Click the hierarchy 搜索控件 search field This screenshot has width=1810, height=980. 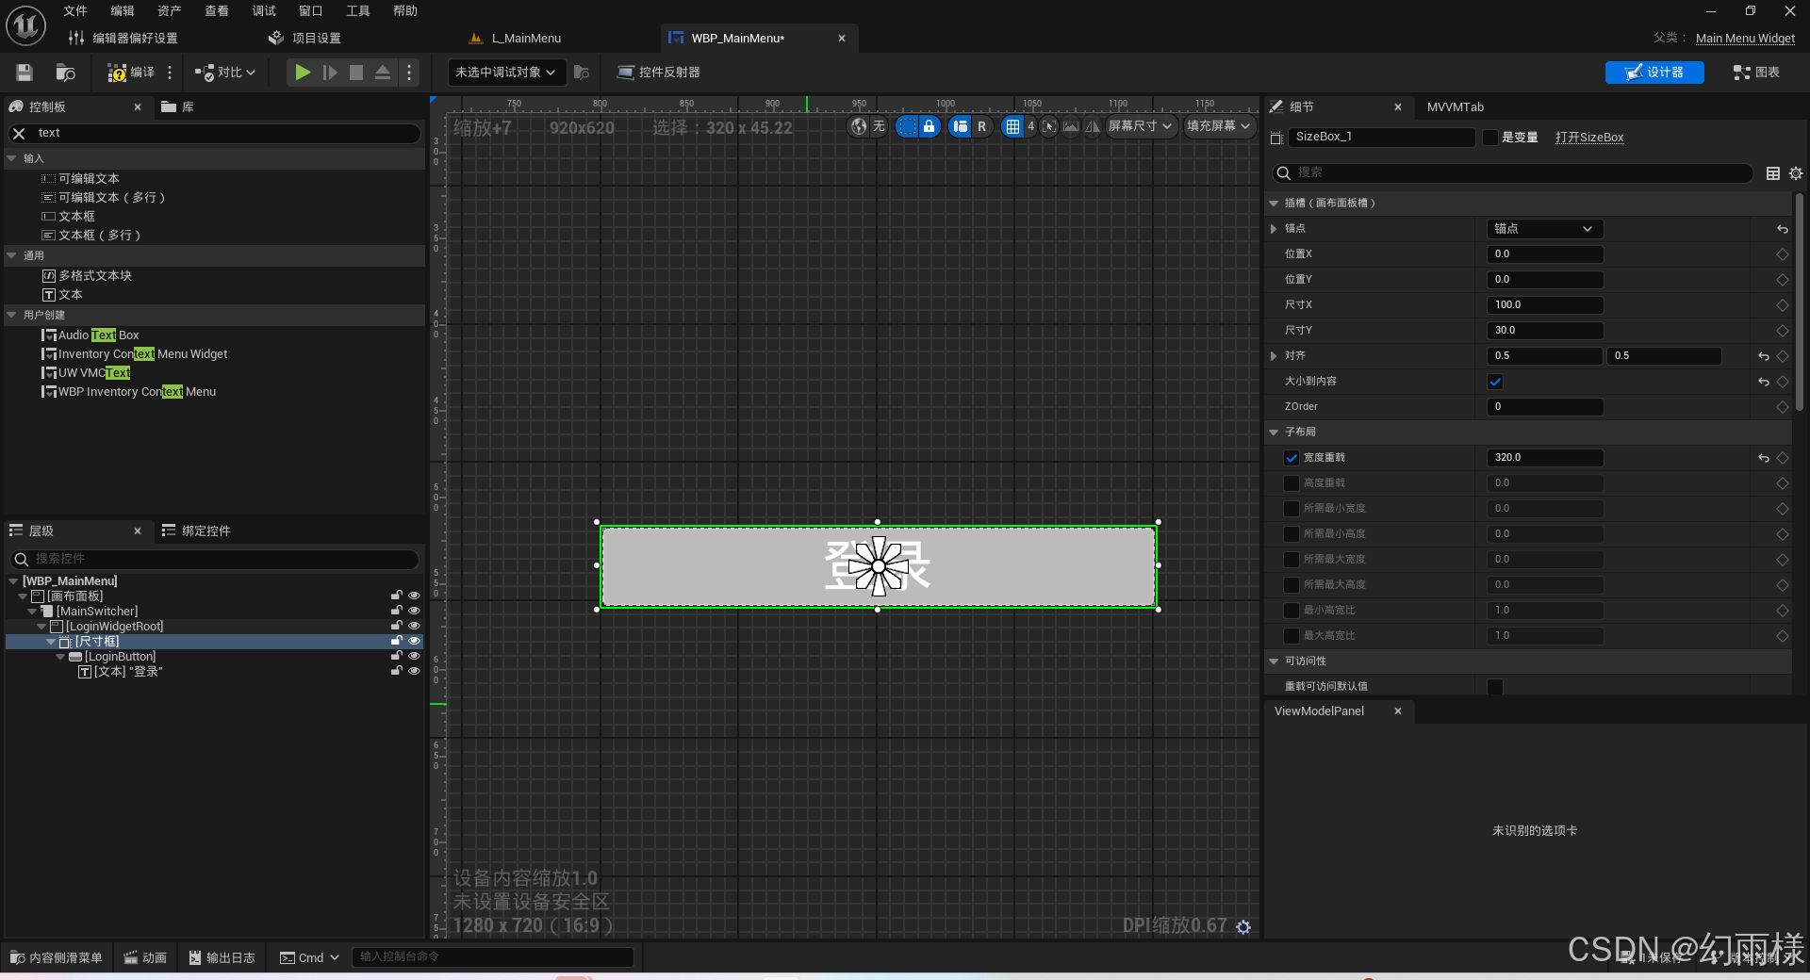pyautogui.click(x=215, y=560)
